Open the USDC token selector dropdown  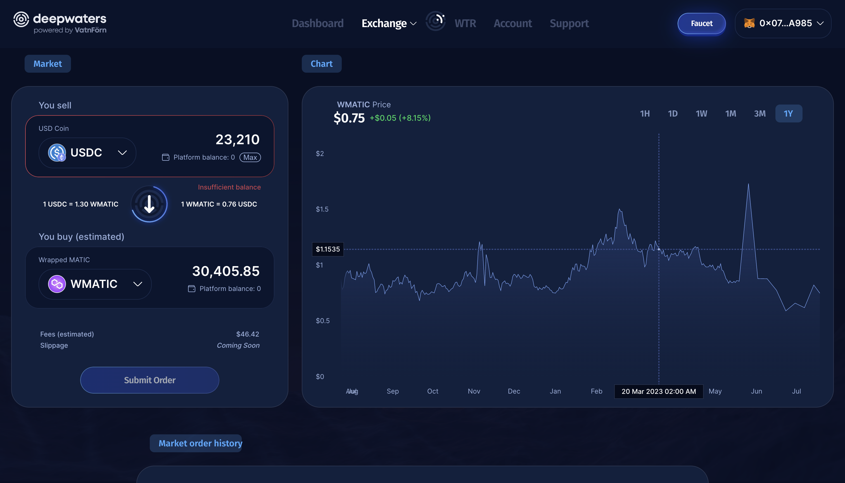pyautogui.click(x=87, y=153)
